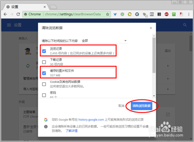Click the 主题背景 row label
The image size is (194, 142).
click(x=29, y=112)
